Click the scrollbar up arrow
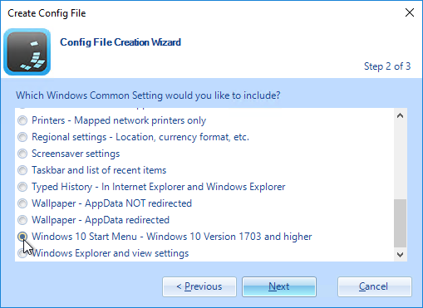The image size is (423, 308). pyautogui.click(x=400, y=115)
